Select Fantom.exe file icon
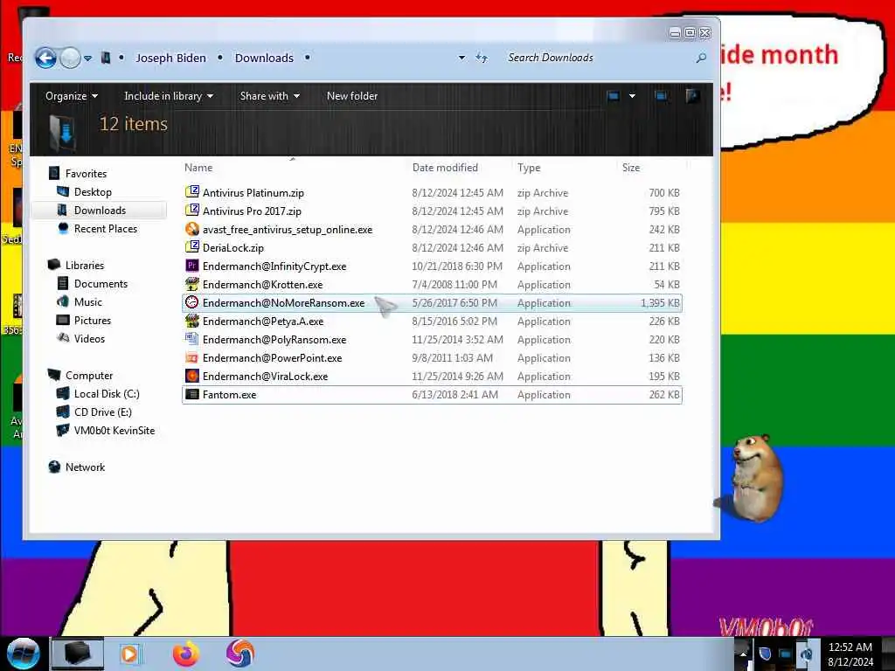The height and width of the screenshot is (671, 895). [x=192, y=394]
